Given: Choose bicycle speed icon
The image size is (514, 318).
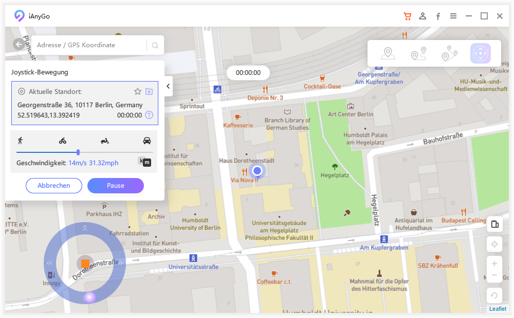Looking at the screenshot, I should 63,141.
